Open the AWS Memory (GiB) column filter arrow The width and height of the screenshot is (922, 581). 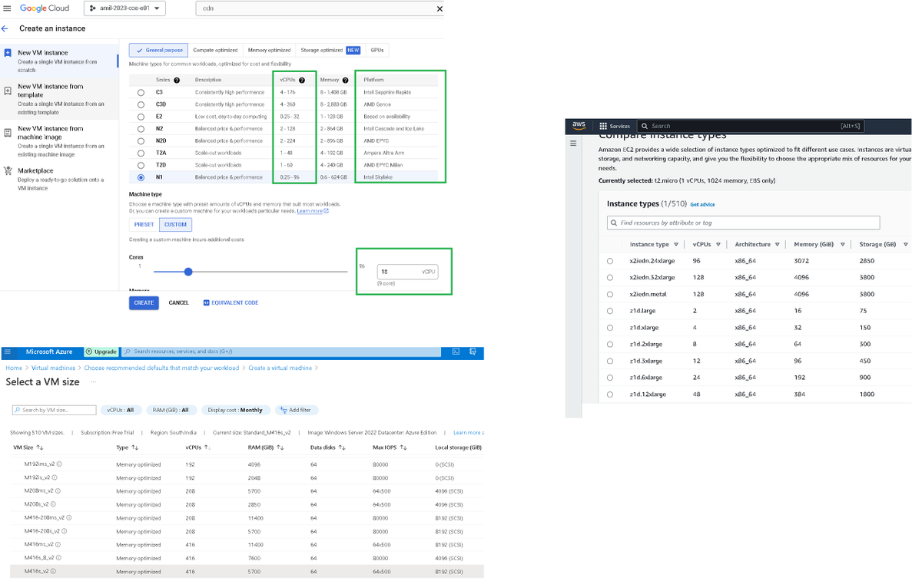coord(843,245)
